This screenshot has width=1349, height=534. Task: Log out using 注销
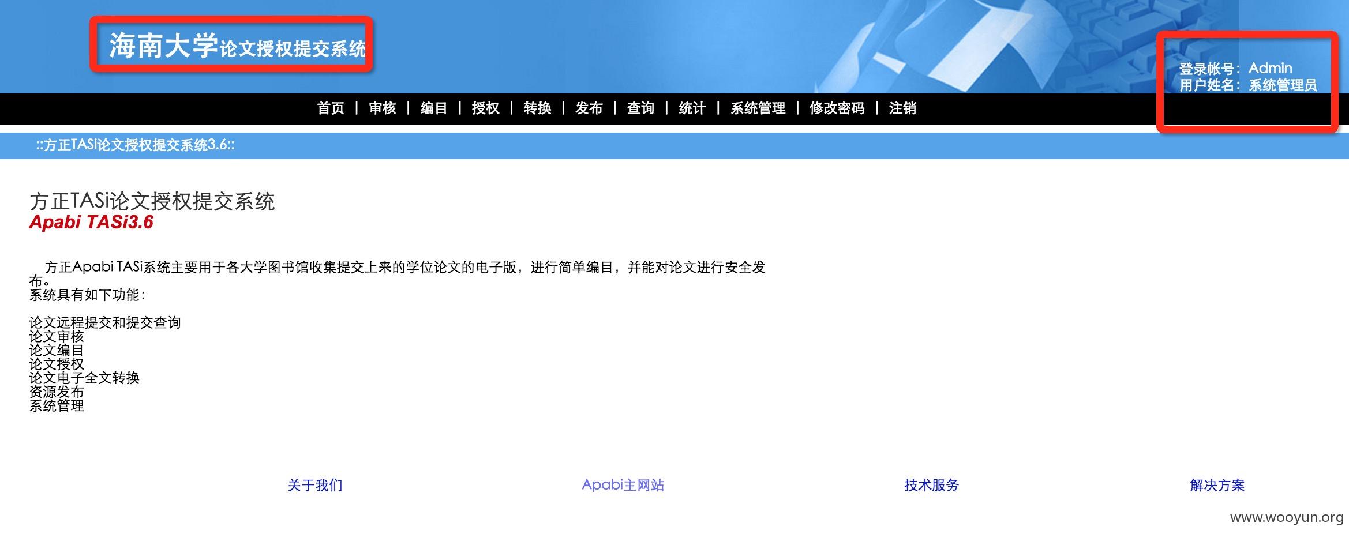902,108
